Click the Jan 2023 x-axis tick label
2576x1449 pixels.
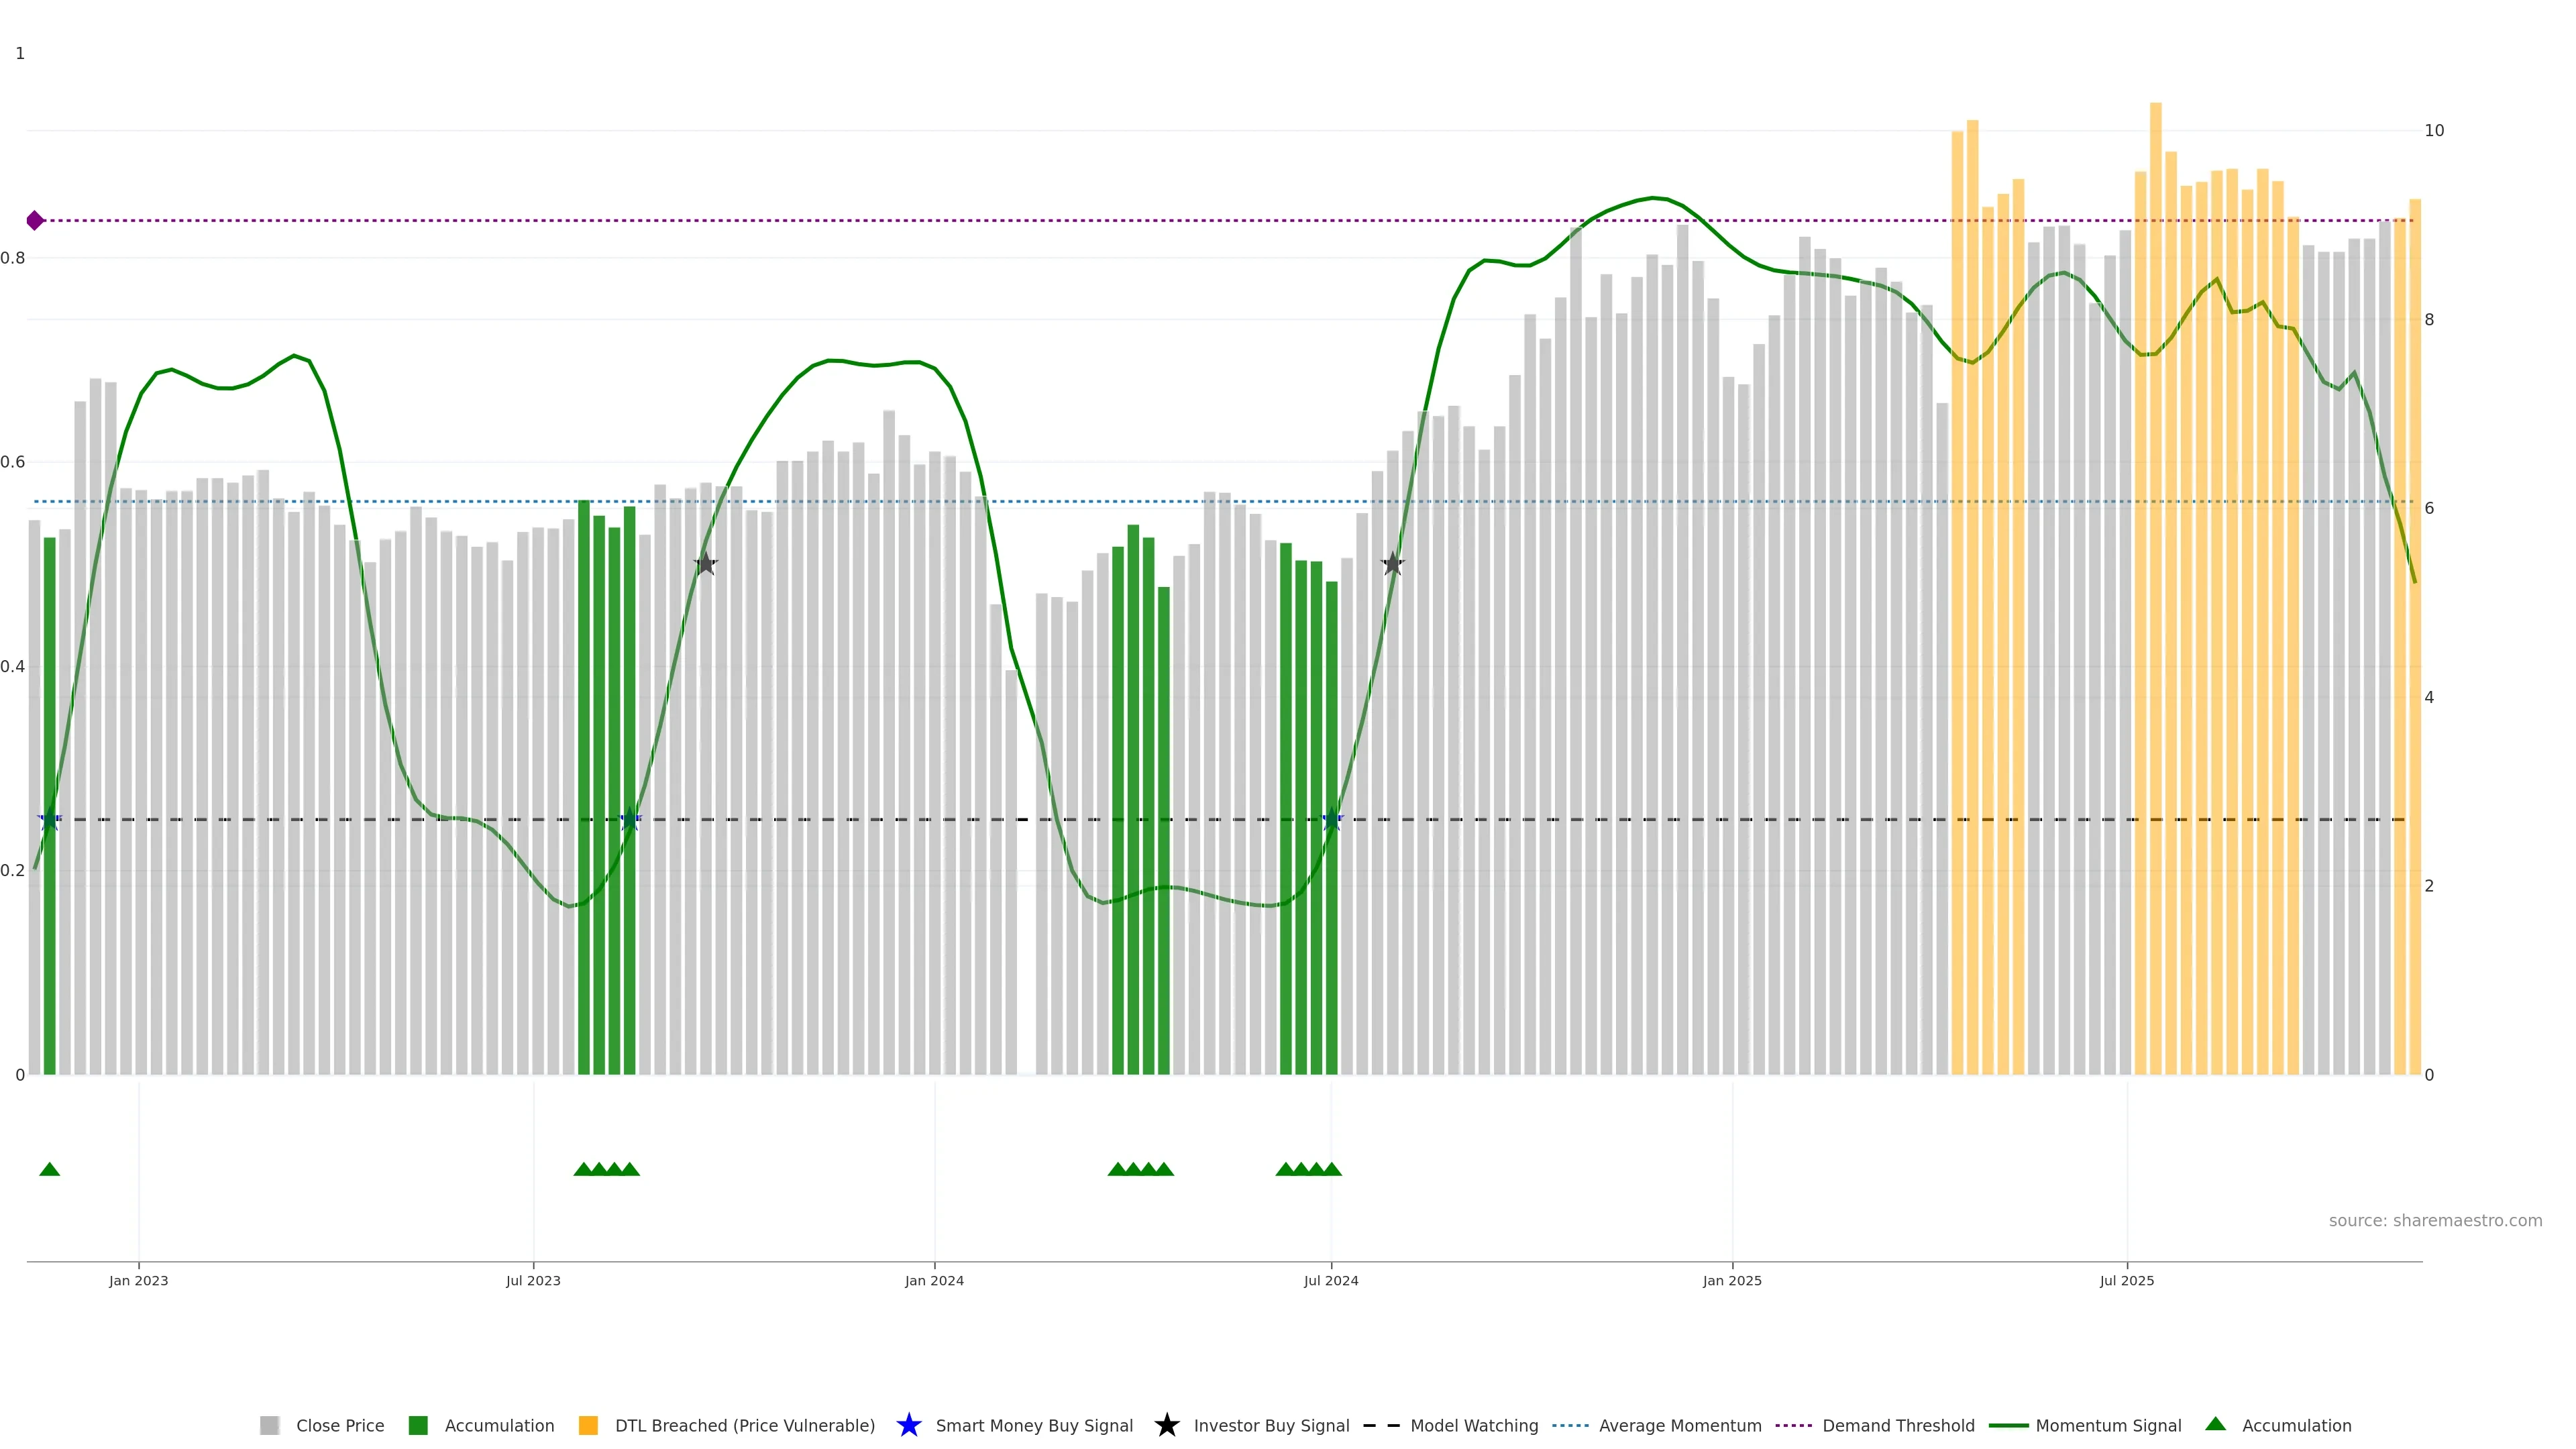click(x=138, y=1280)
